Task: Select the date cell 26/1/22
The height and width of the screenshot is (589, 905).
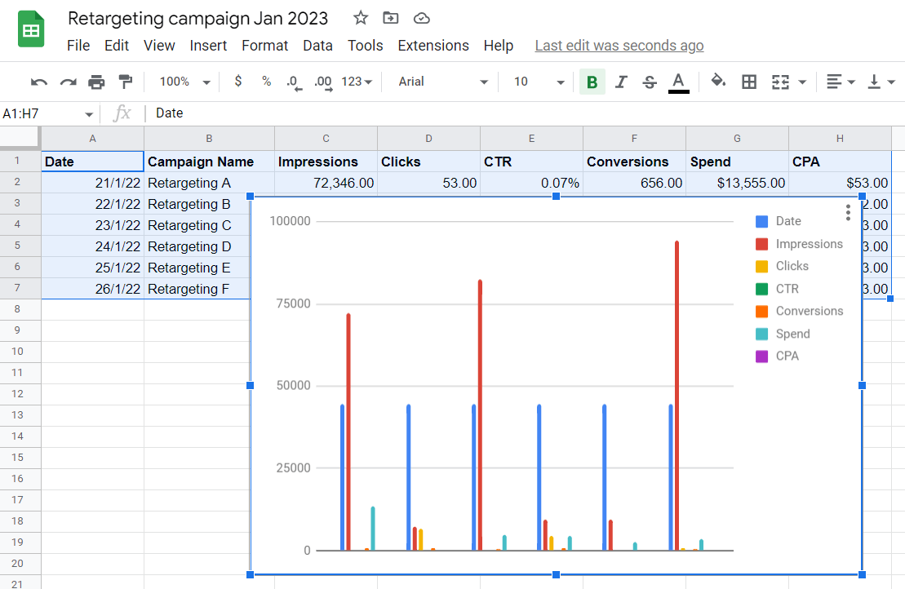Action: coord(92,289)
